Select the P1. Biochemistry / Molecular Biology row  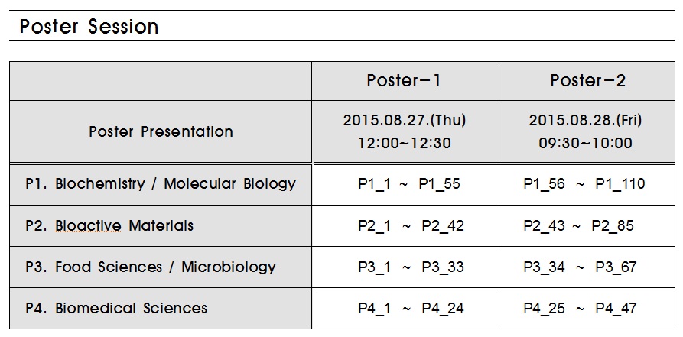pyautogui.click(x=161, y=184)
